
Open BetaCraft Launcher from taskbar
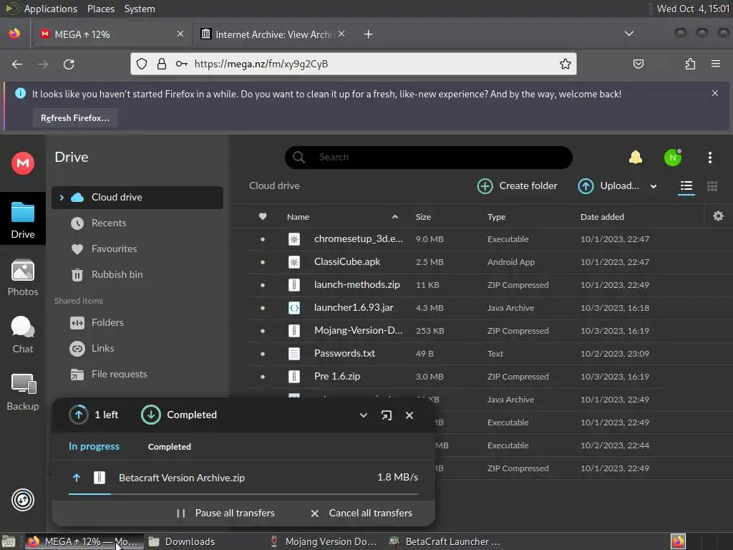pyautogui.click(x=445, y=541)
